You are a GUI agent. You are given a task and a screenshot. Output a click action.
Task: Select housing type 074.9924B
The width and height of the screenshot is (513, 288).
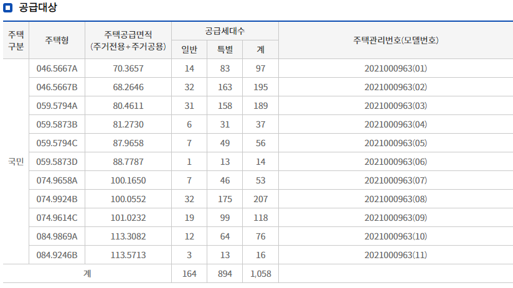coord(57,199)
